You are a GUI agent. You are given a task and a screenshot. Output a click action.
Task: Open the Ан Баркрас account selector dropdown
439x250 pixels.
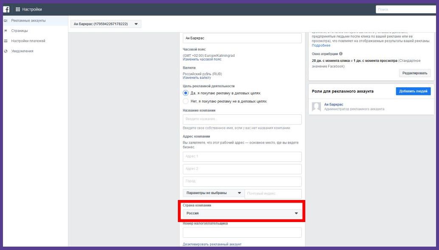click(x=106, y=24)
